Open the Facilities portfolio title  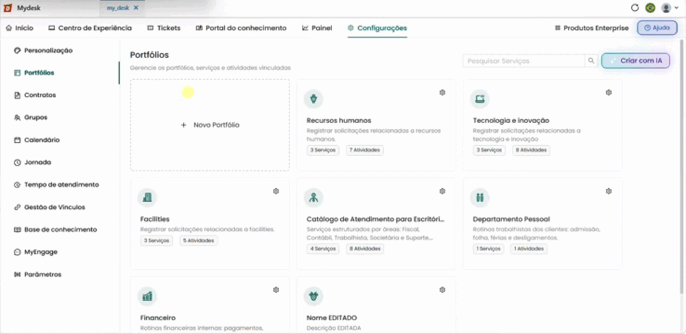(x=155, y=219)
